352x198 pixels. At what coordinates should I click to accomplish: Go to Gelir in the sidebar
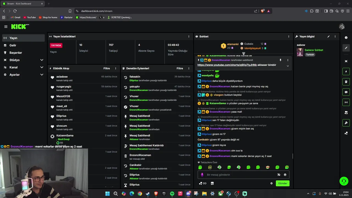tap(24, 45)
